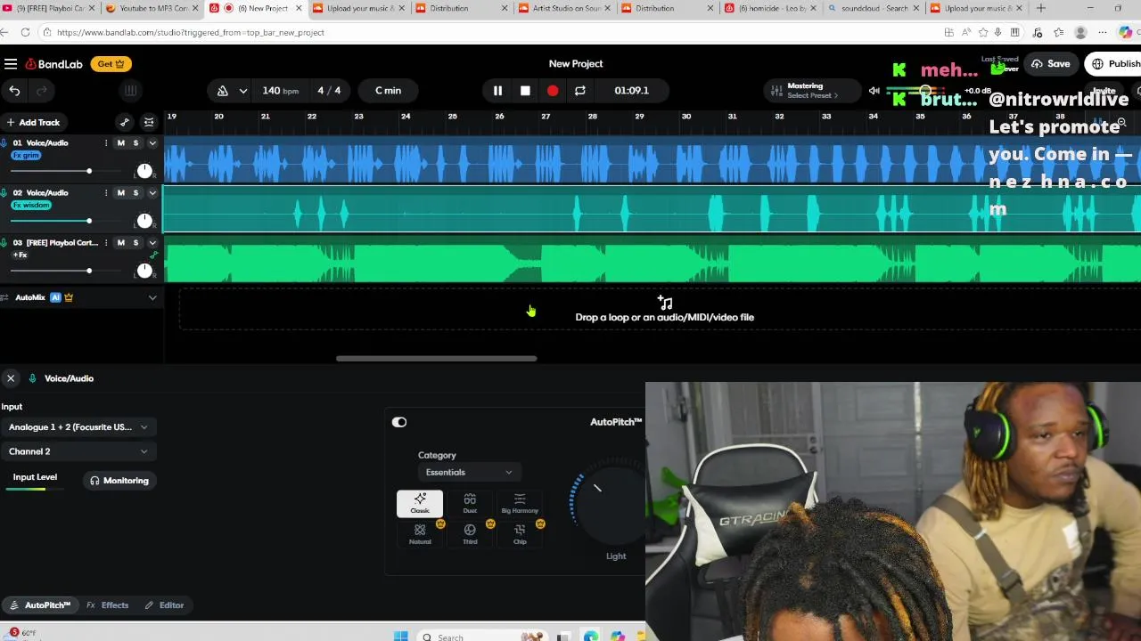1141x641 pixels.
Task: Expand track 03 chevron
Action: pyautogui.click(x=152, y=243)
